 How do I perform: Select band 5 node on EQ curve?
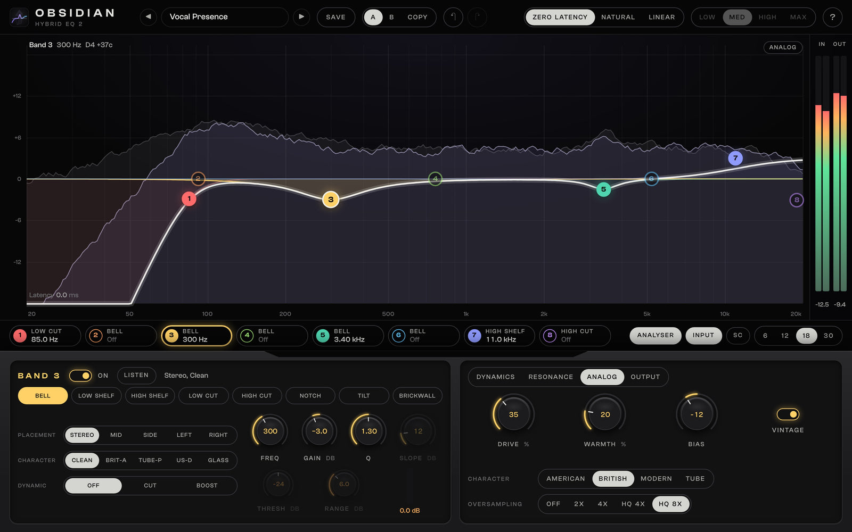pyautogui.click(x=603, y=189)
